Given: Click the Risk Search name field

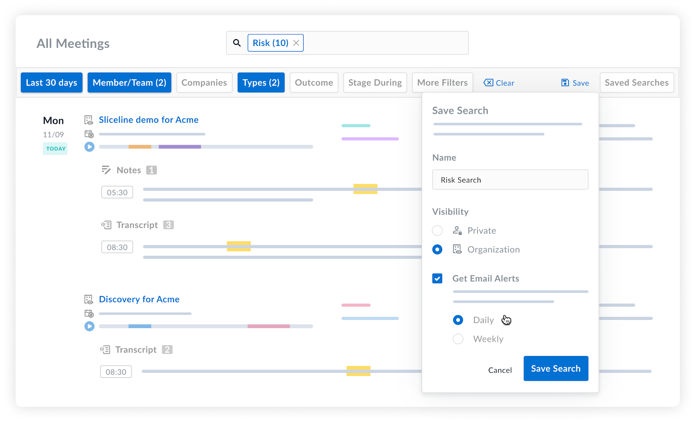Looking at the screenshot, I should point(510,180).
